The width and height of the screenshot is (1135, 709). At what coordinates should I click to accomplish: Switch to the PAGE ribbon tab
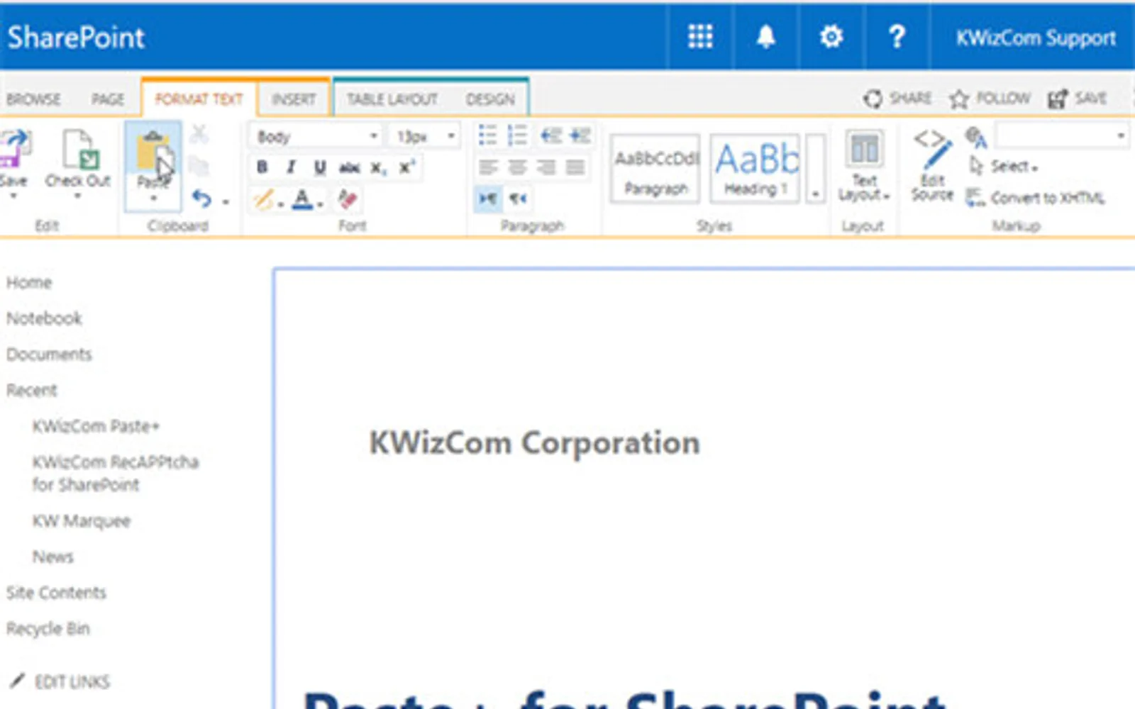tap(108, 99)
